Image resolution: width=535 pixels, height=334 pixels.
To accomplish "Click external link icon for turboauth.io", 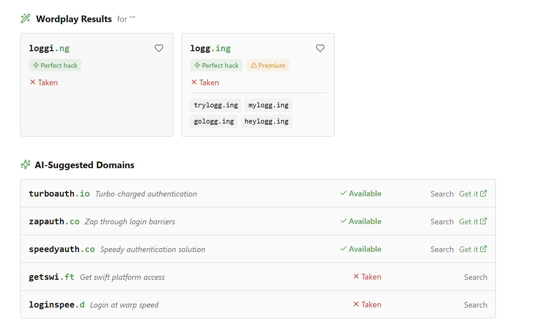I will tap(483, 194).
